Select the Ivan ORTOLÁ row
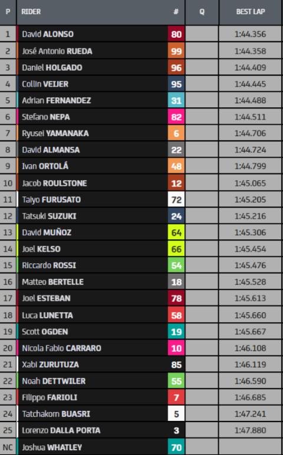The image size is (283, 455). pyautogui.click(x=141, y=166)
